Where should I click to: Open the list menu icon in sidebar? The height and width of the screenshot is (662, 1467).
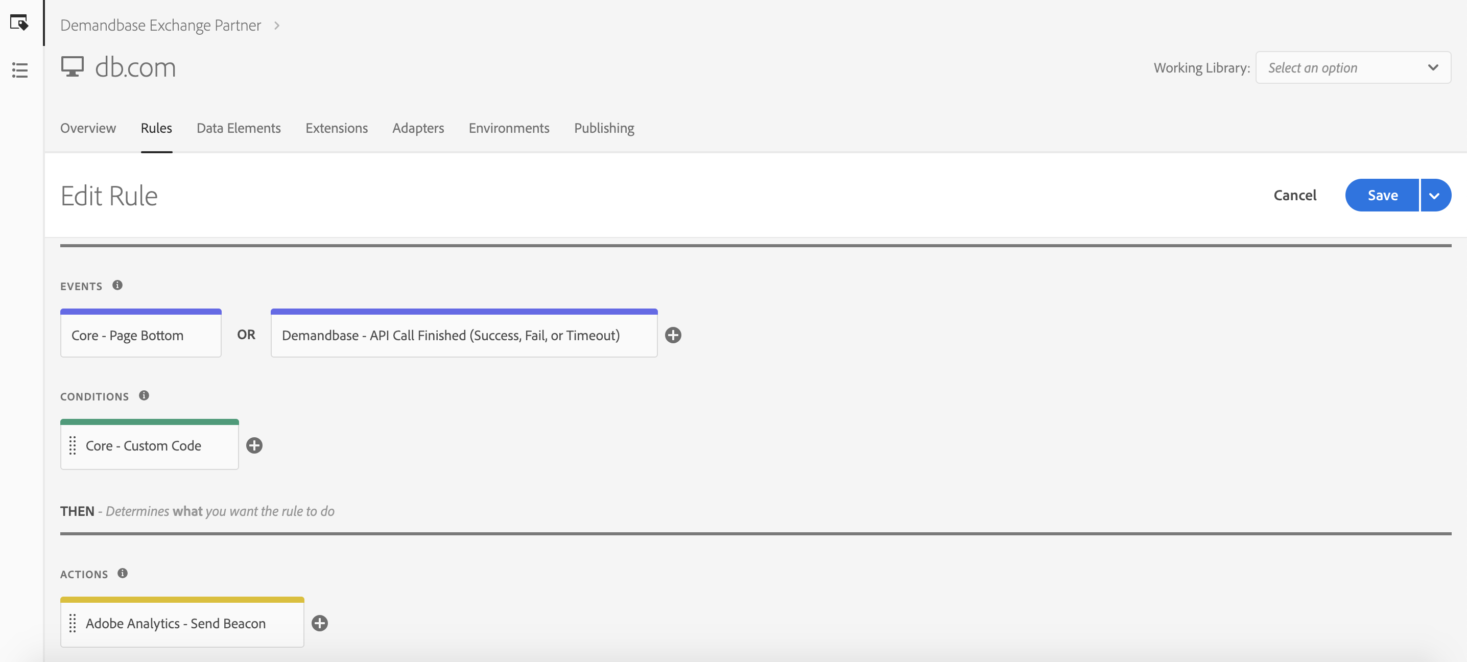pos(19,70)
